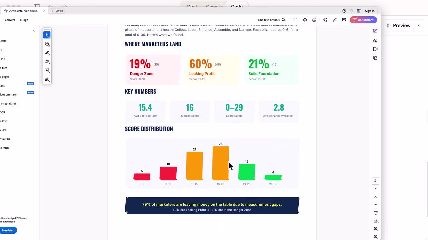Click the next page down chevron

(376, 204)
